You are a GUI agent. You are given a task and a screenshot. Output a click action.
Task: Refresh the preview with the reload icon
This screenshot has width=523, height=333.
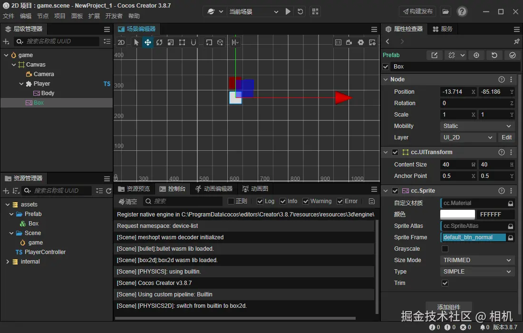300,11
